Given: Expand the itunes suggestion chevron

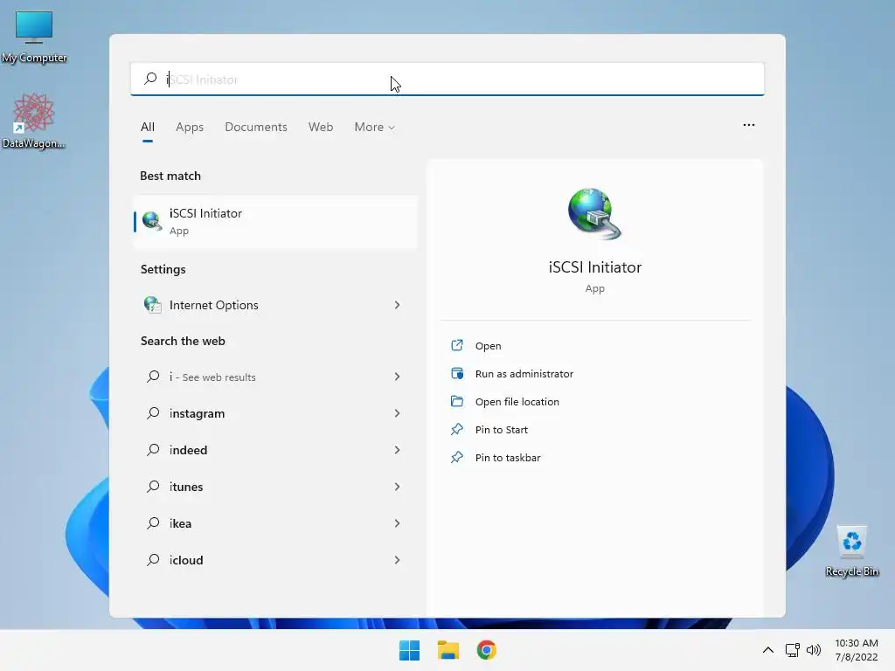Looking at the screenshot, I should [x=398, y=486].
